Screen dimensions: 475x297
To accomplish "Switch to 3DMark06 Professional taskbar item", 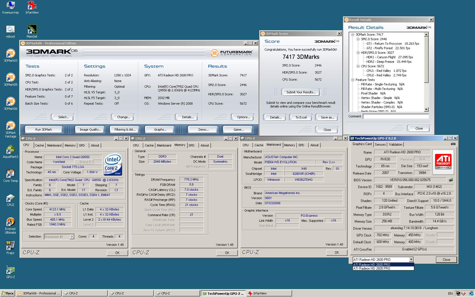I will pyautogui.click(x=39, y=293).
